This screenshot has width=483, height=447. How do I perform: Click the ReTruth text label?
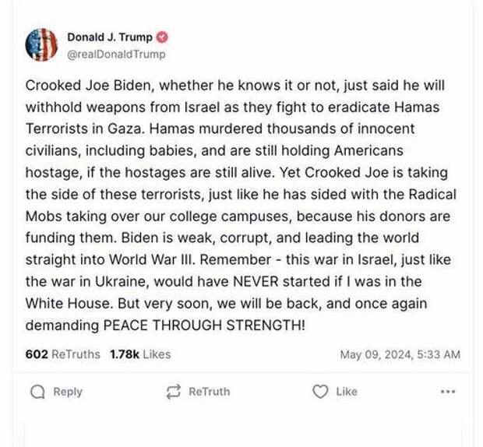pos(209,392)
